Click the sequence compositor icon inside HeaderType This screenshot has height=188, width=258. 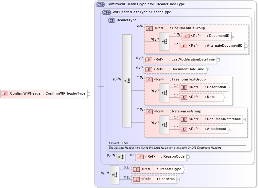(x=128, y=81)
